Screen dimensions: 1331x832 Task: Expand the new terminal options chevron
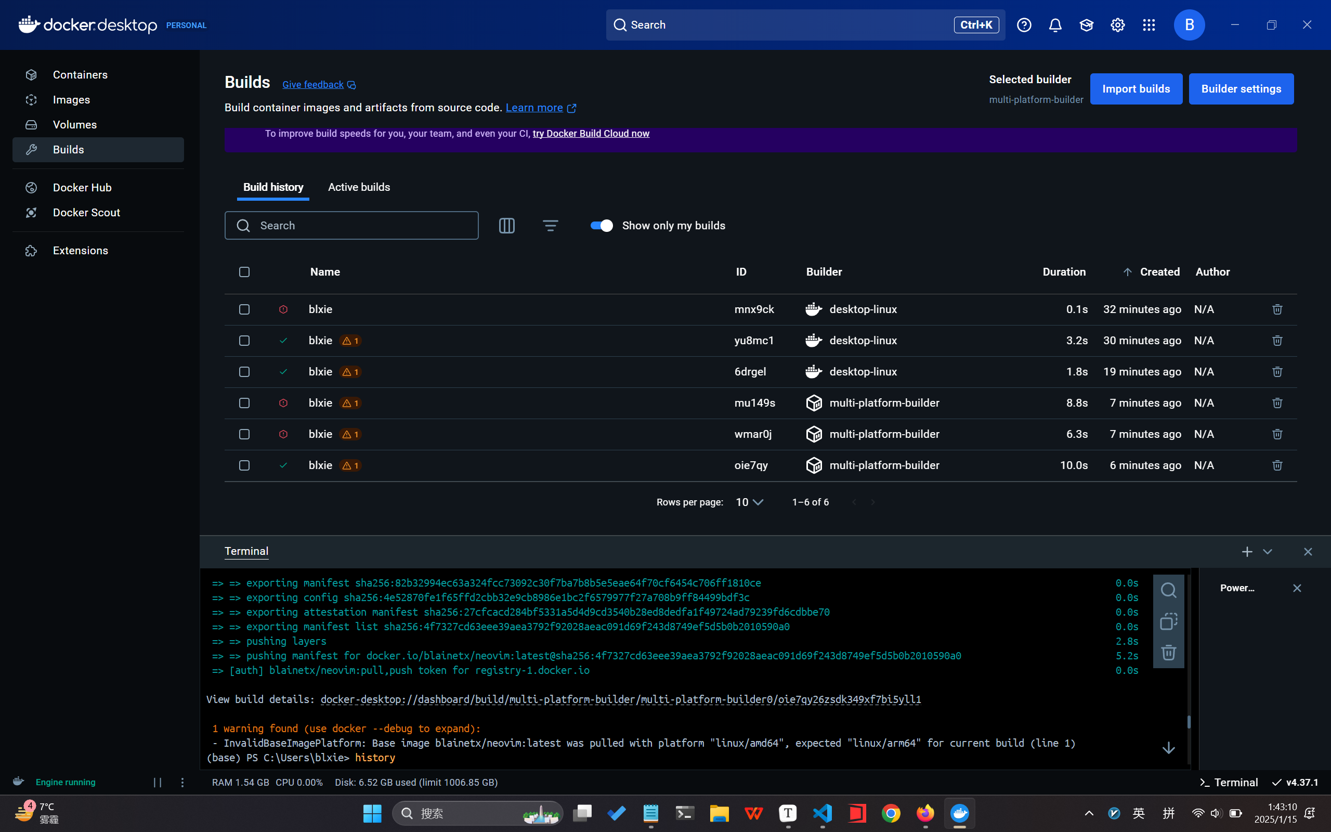(x=1267, y=551)
